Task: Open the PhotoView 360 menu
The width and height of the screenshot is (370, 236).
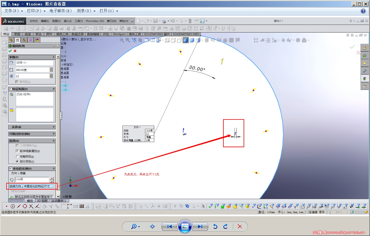Action: click(x=95, y=21)
